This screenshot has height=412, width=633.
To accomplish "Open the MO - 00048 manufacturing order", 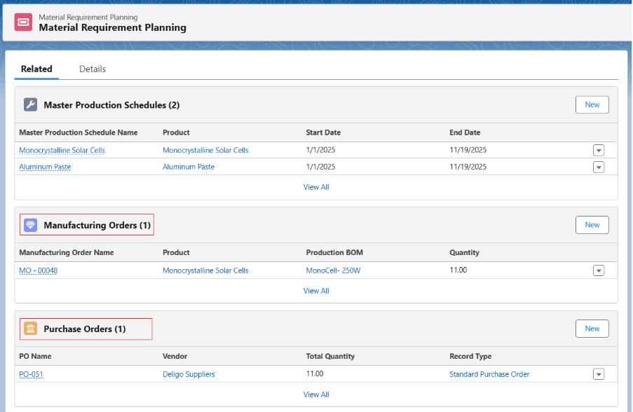I will pos(39,270).
